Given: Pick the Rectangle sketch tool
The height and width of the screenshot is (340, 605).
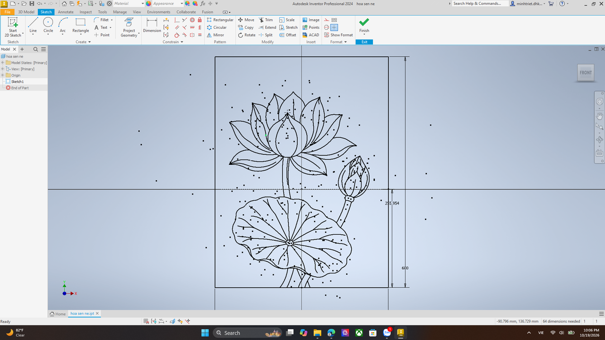Looking at the screenshot, I should pyautogui.click(x=80, y=25).
